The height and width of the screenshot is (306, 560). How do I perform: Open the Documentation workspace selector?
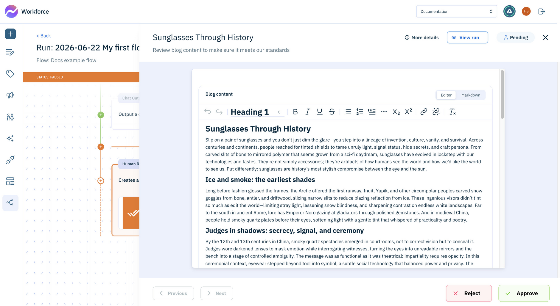pos(456,12)
